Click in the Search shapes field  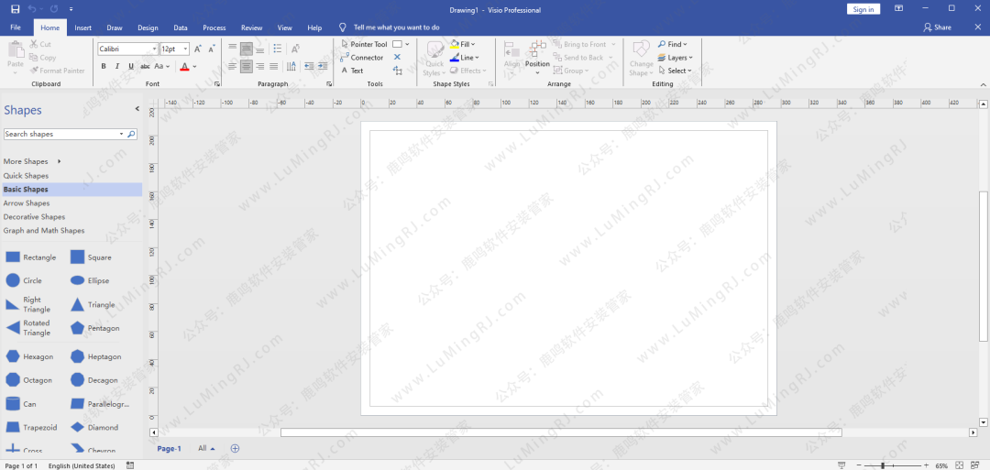60,134
